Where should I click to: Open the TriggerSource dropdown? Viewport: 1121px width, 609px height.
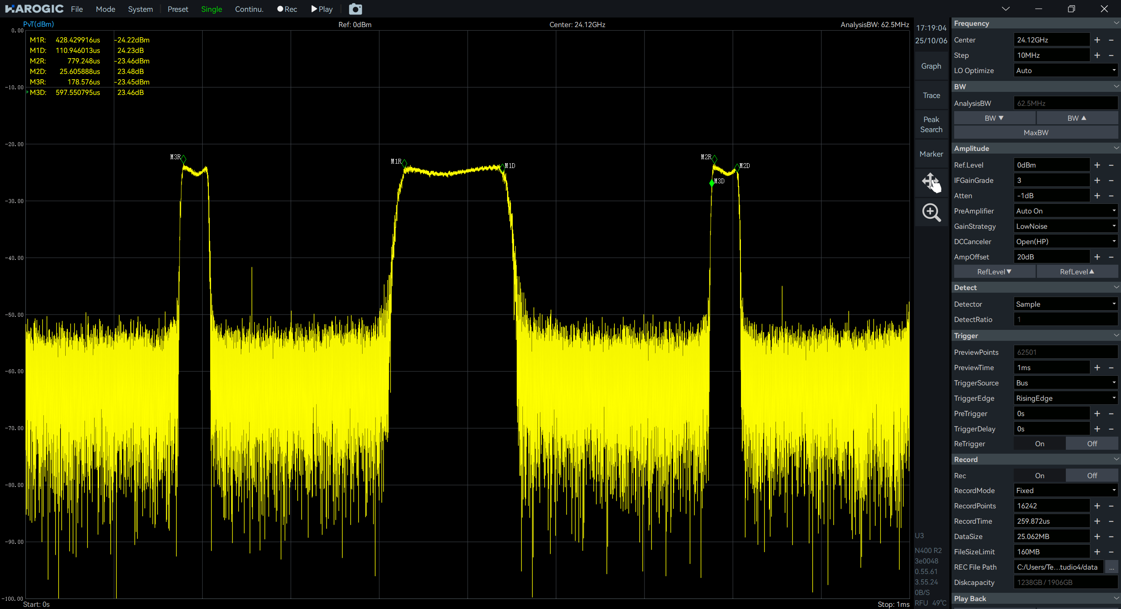[1065, 383]
